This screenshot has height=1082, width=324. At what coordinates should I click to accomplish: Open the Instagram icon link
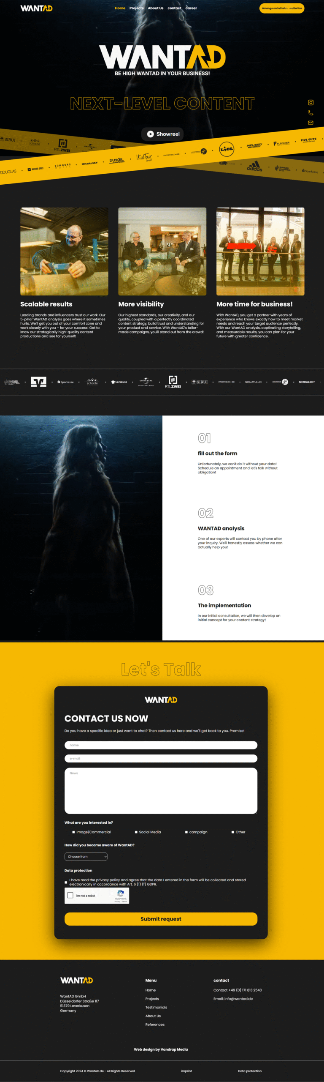(310, 103)
